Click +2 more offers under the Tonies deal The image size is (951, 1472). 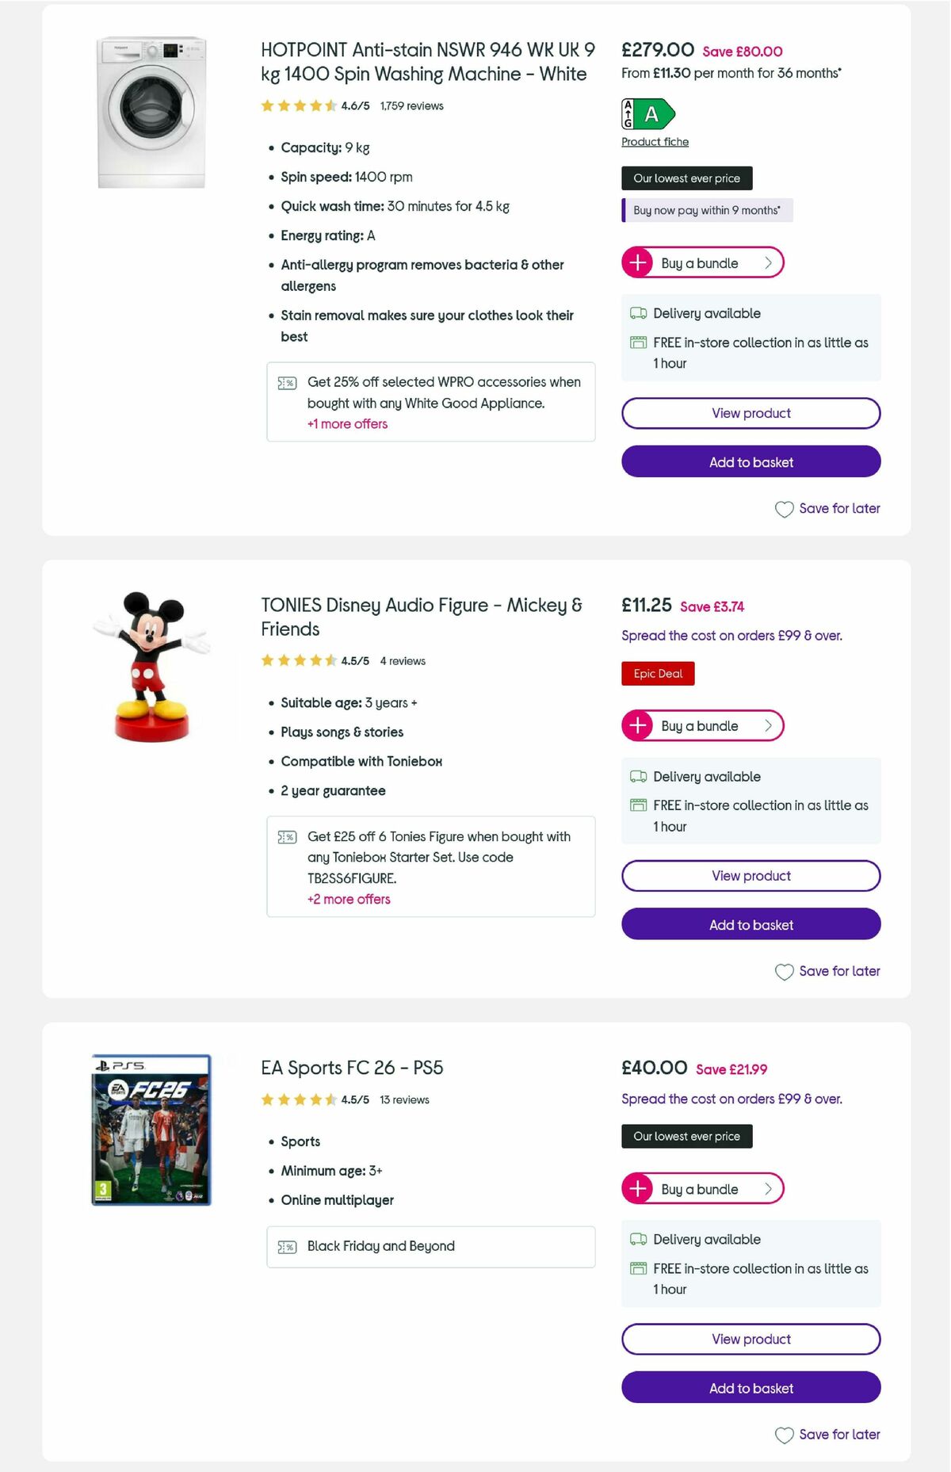tap(349, 899)
